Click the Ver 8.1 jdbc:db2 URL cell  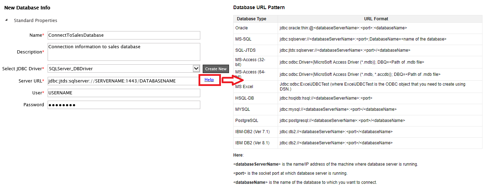coord(380,143)
